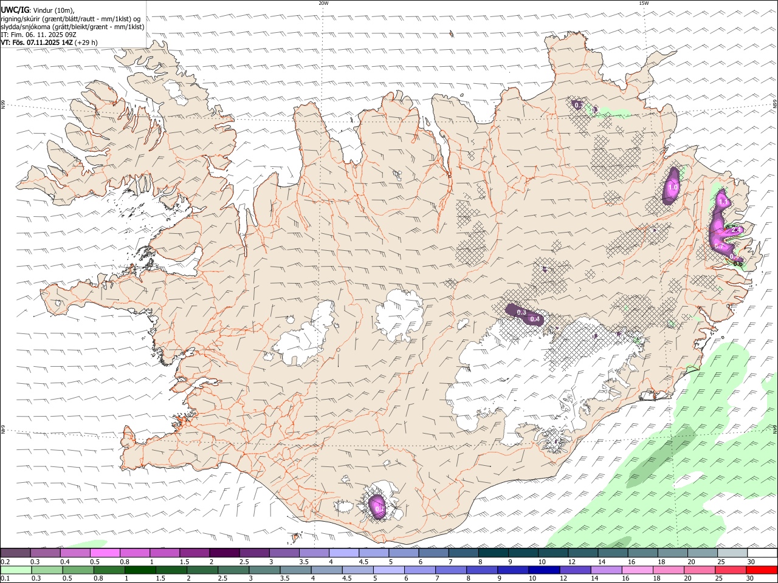Click the 'slydda/snjókoma (grátt/bleikt/grænt' description line
This screenshot has height=583, width=778.
(73, 27)
